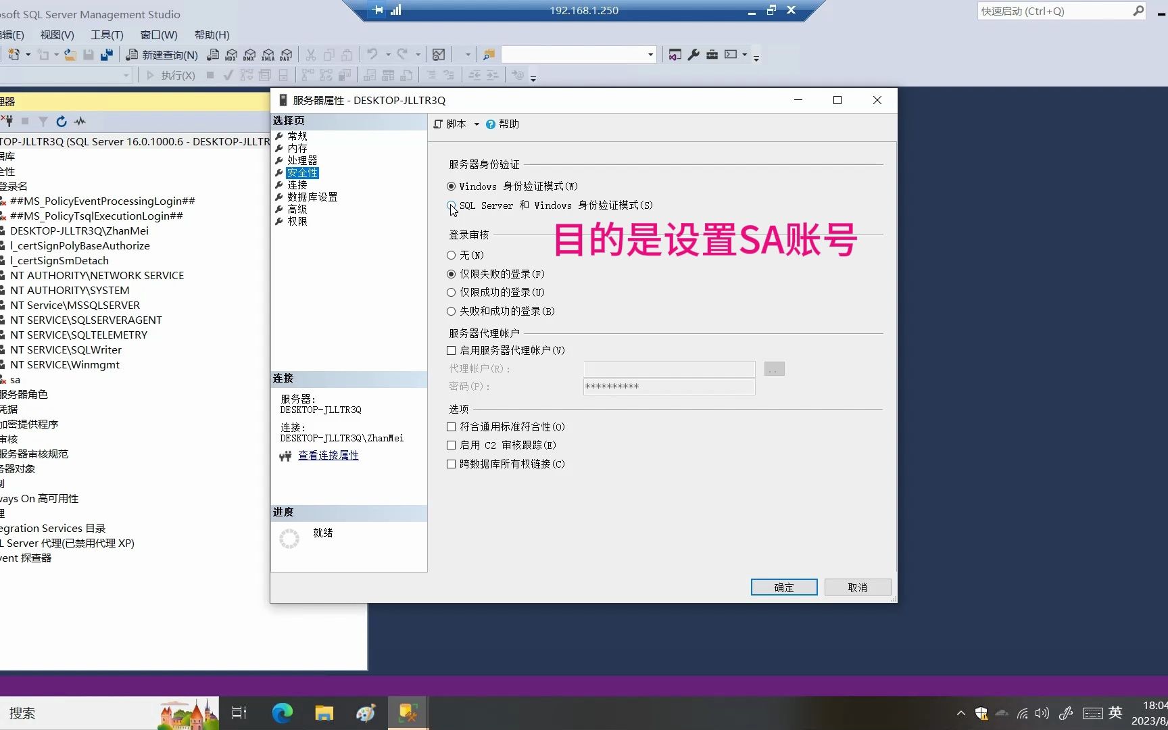Select the 数据库设置 page
Viewport: 1168px width, 730px height.
pyautogui.click(x=312, y=197)
